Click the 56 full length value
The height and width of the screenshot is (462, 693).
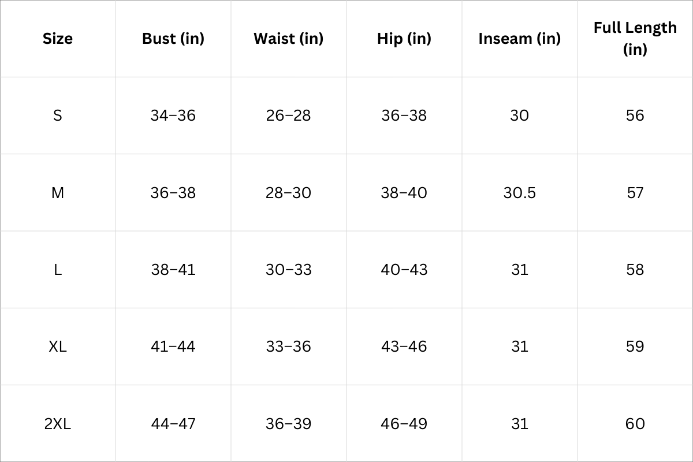coord(635,115)
